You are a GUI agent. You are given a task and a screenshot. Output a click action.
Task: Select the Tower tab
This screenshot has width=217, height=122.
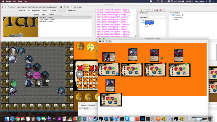43,14
